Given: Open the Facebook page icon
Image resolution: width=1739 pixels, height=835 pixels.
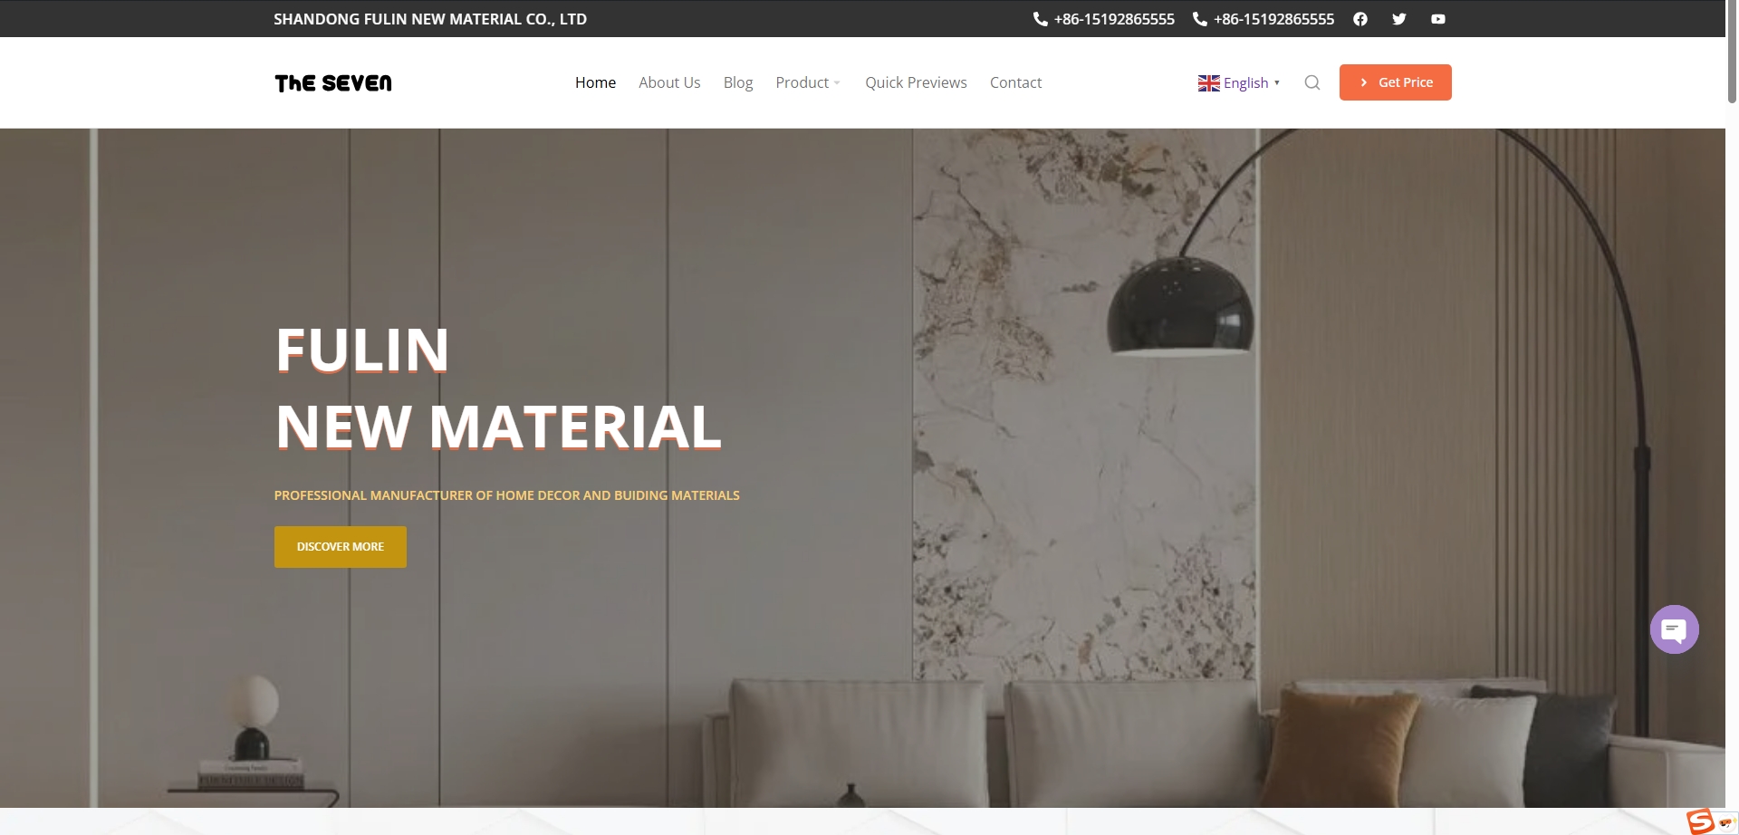Looking at the screenshot, I should coord(1359,19).
